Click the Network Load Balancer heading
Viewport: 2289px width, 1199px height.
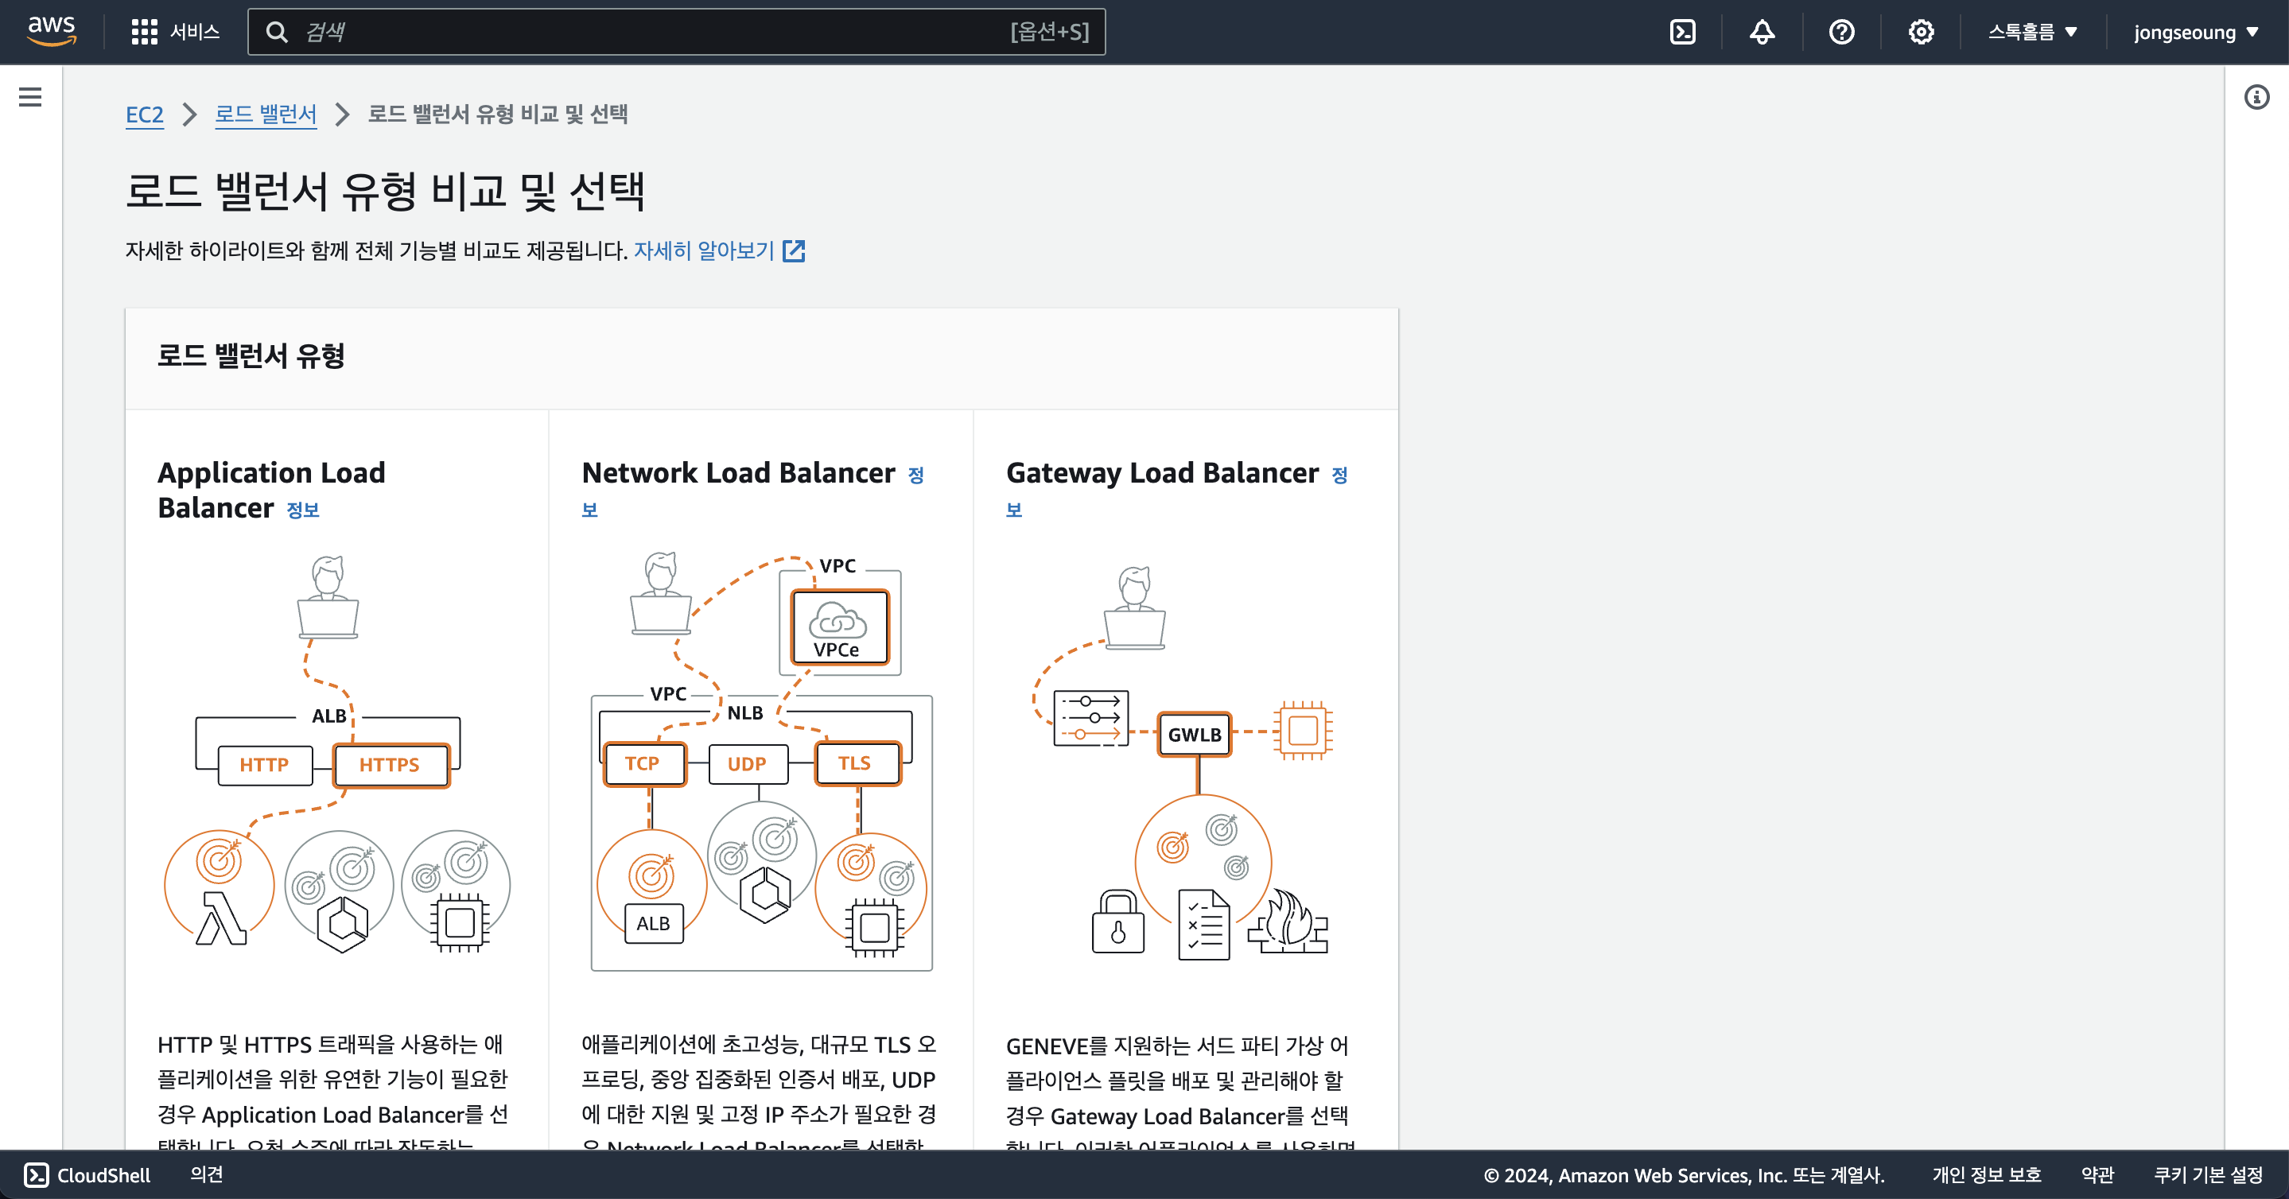738,473
